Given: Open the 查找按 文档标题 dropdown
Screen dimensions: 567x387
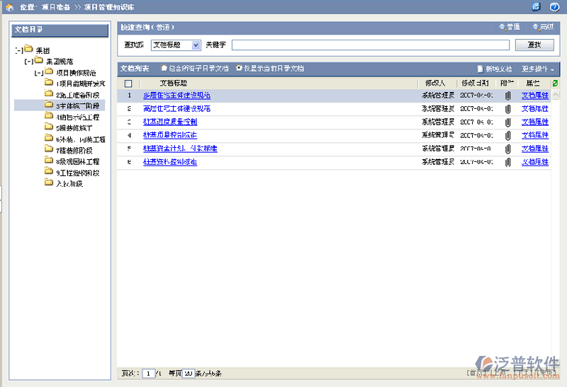Looking at the screenshot, I should tap(196, 45).
